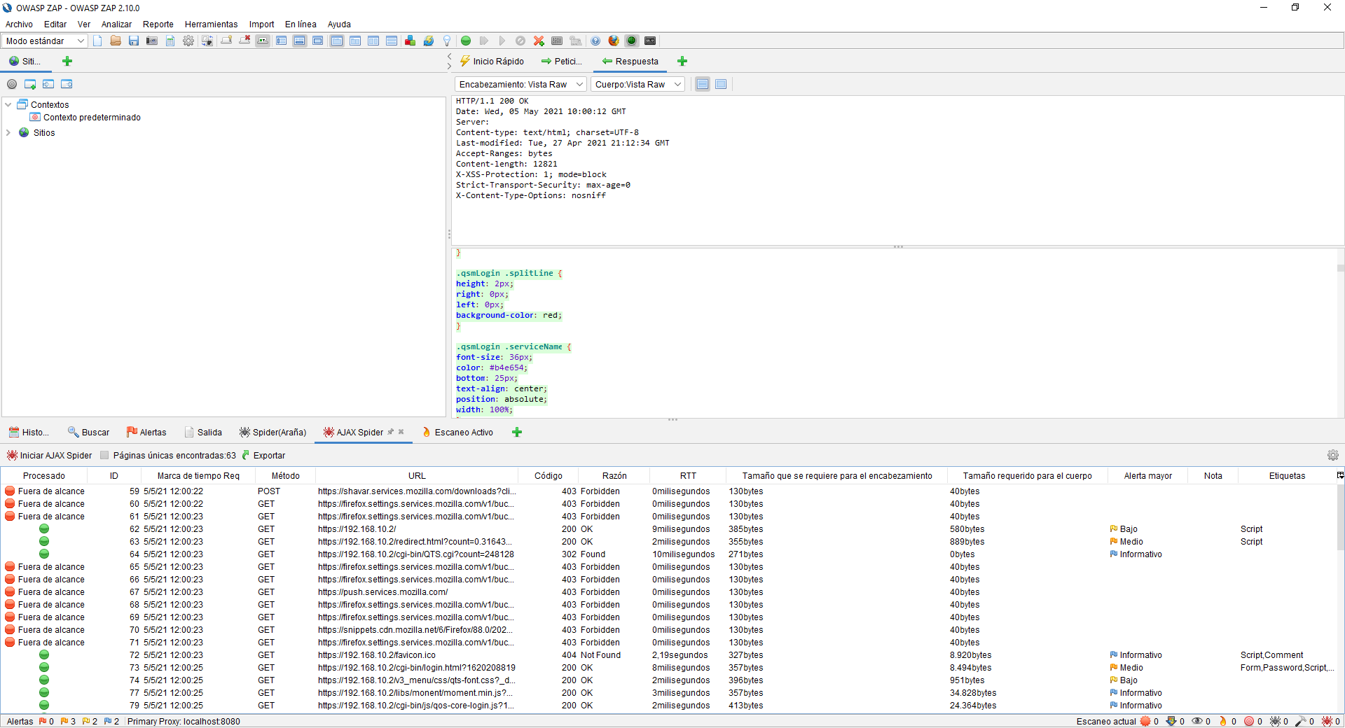The image size is (1345, 728).
Task: Launch Firefox browser from the toolbar
Action: point(614,41)
